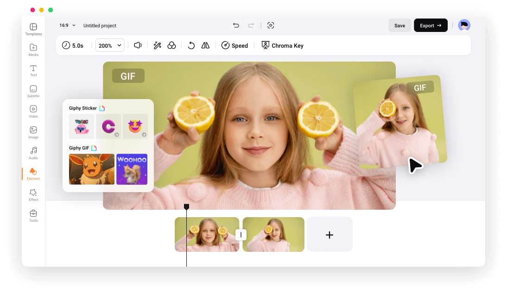Click the screen record icon in the top bar
This screenshot has height=294, width=507.
tap(271, 25)
